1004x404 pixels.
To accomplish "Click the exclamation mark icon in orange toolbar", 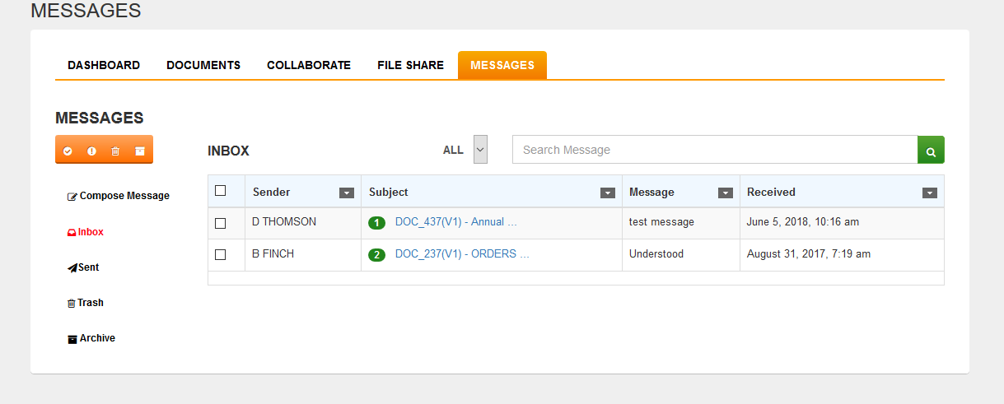I will 91,151.
